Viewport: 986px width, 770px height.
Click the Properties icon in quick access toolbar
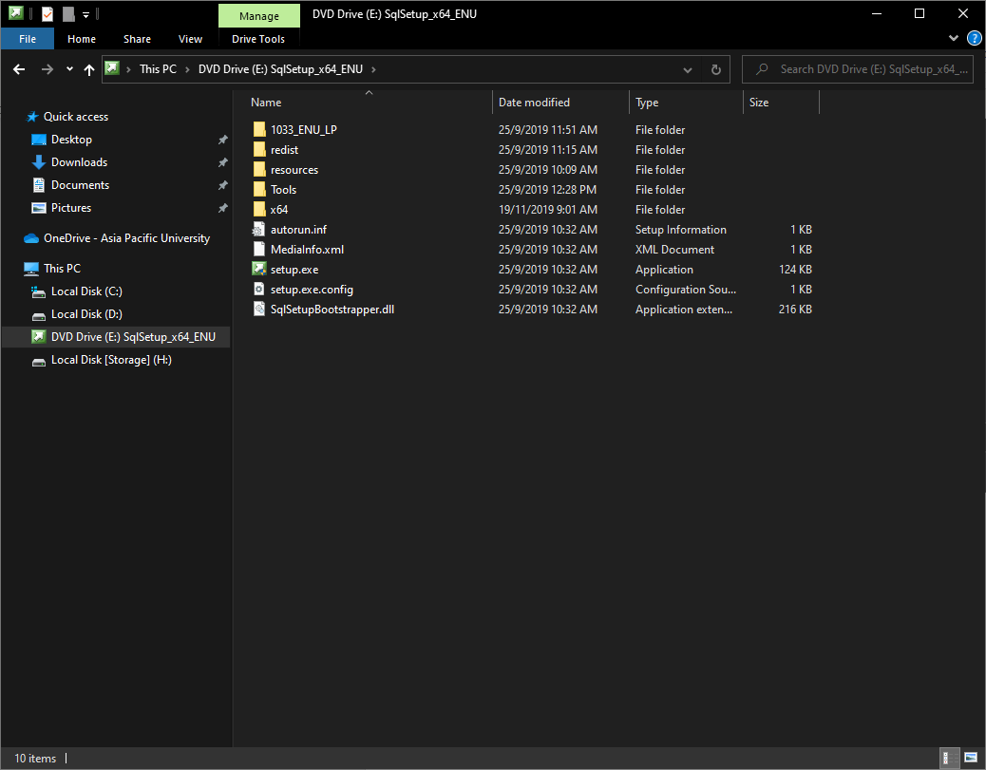pos(47,14)
